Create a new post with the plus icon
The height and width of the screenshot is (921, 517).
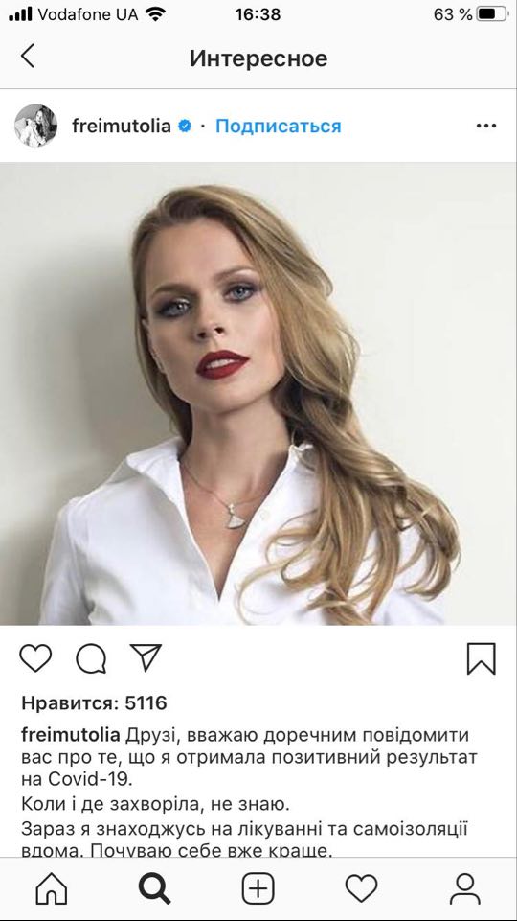click(258, 888)
